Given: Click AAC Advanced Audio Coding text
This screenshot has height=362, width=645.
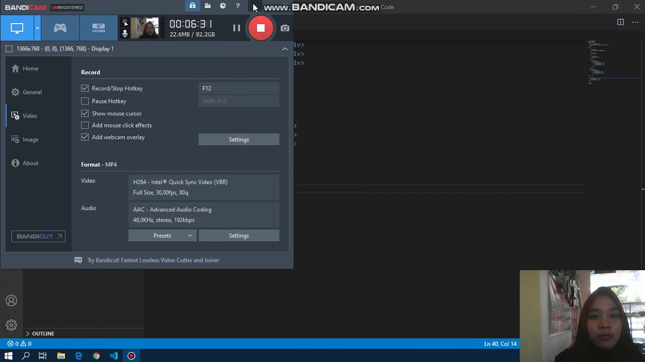Looking at the screenshot, I should point(172,209).
